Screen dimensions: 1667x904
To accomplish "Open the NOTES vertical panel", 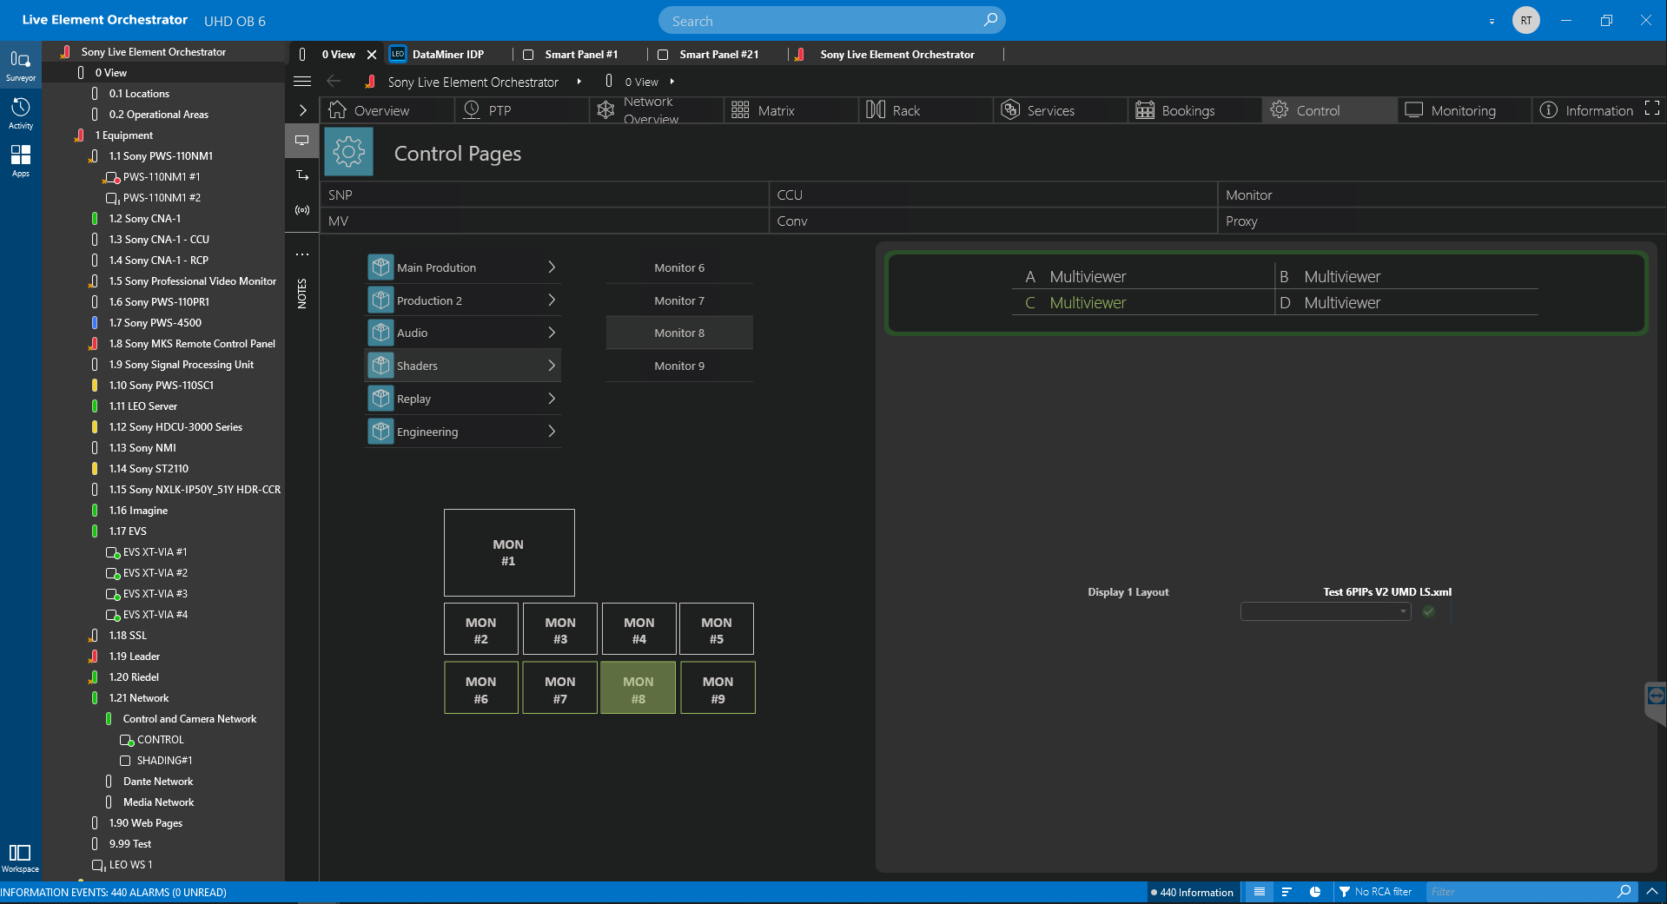I will pos(302,294).
